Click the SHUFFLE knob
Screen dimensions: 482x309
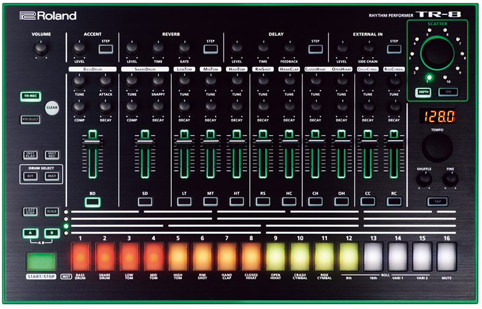424,179
